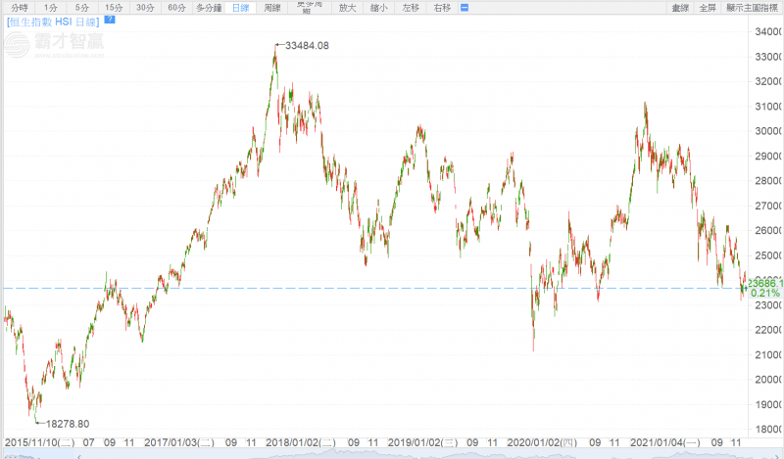Click 縮小 to zoom out chart
The image size is (784, 459).
pos(379,8)
